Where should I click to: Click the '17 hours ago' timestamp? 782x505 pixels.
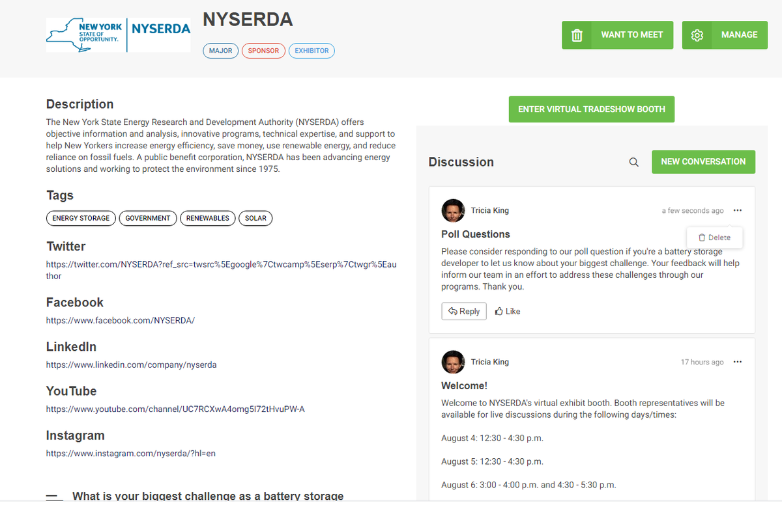click(x=702, y=362)
